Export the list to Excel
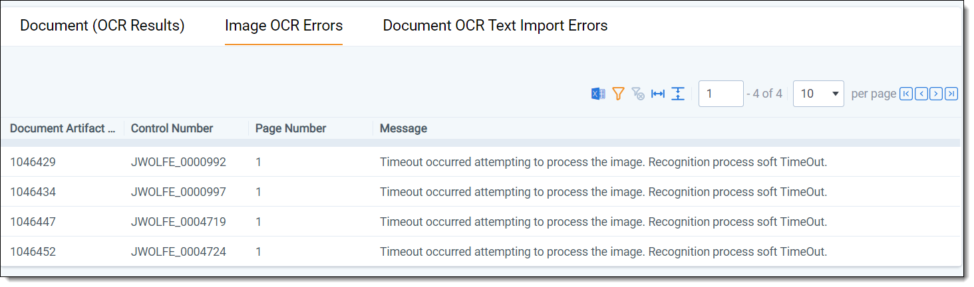This screenshot has height=287, width=974. 598,94
